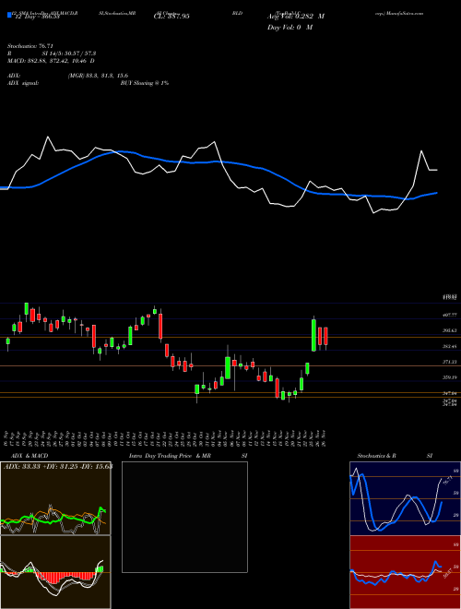Click the 407.77 price axis label
Screen dimensions: 461x609
point(450,316)
